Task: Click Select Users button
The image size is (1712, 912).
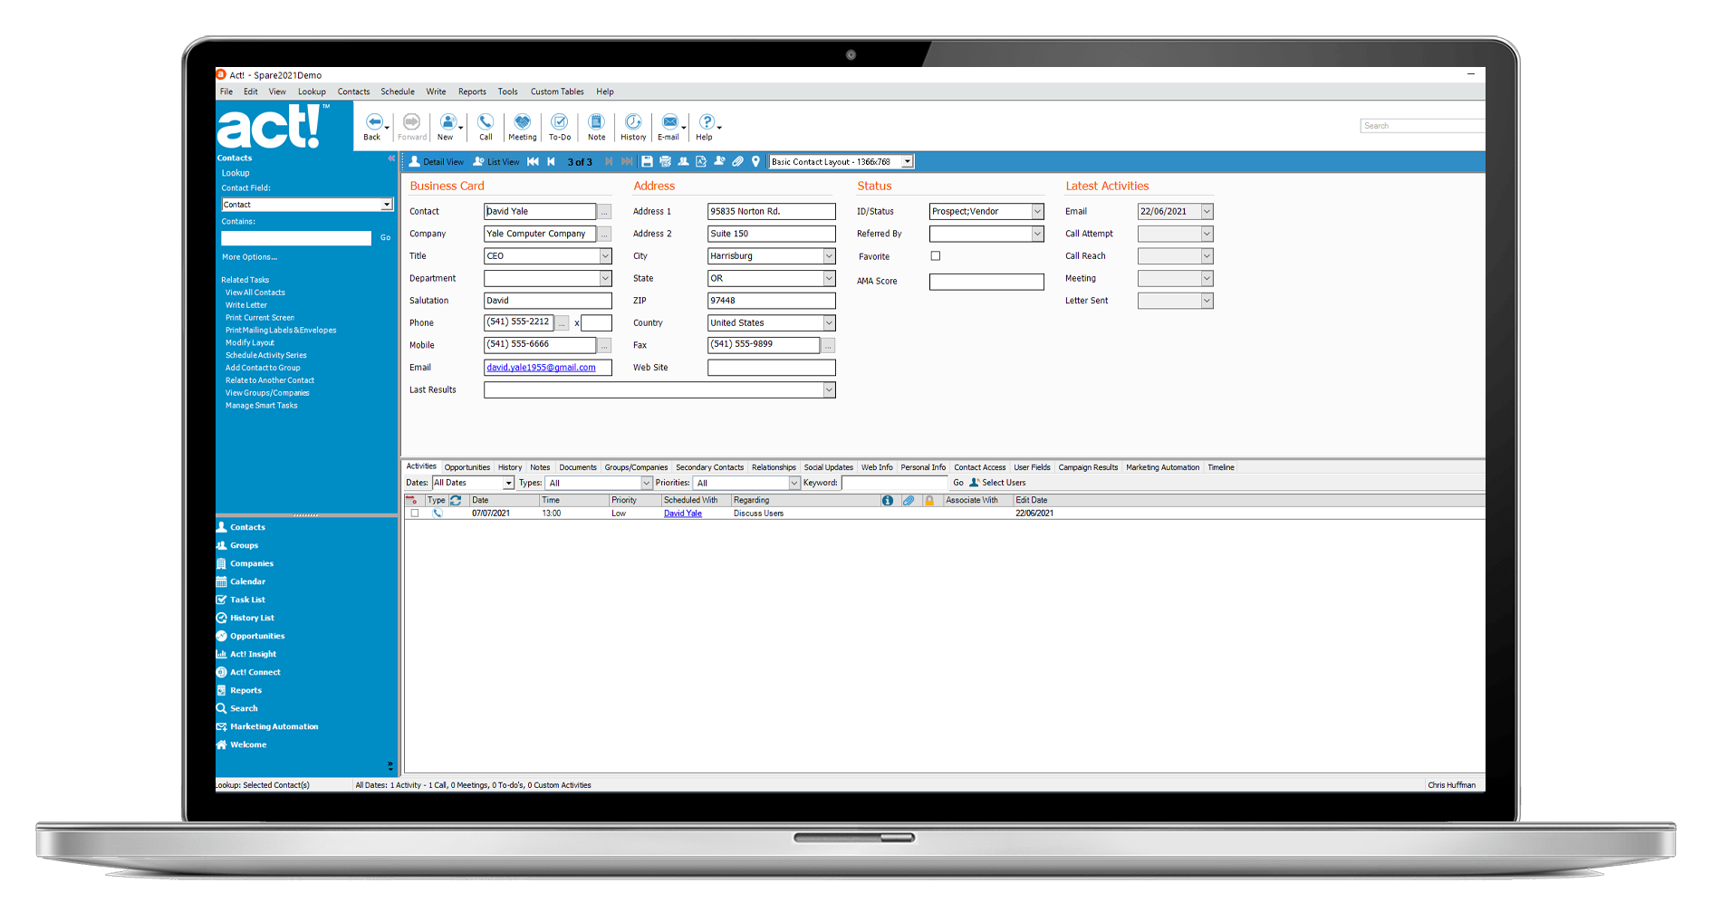Action: click(x=997, y=483)
